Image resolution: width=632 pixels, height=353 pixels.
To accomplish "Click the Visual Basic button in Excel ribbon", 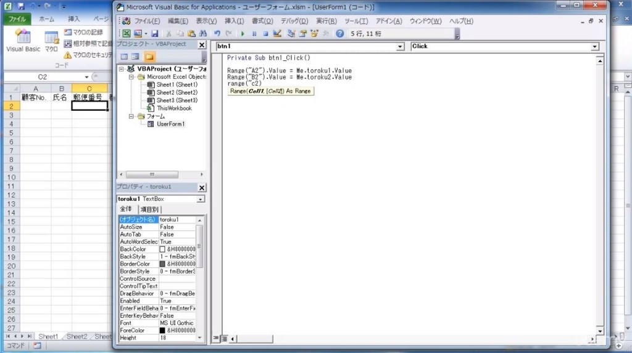I will tap(23, 41).
